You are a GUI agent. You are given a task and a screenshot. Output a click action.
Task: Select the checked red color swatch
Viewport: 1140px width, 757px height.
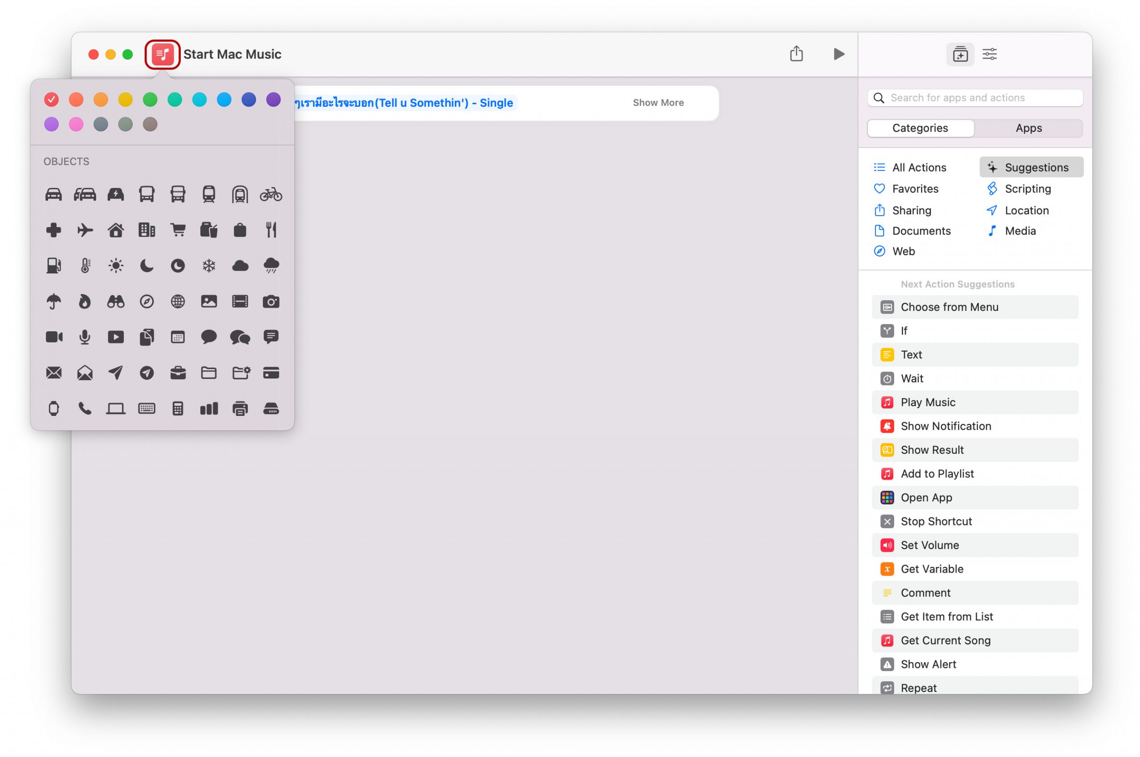tap(51, 99)
